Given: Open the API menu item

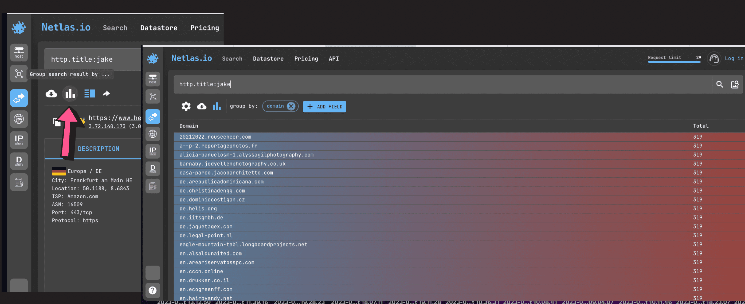Looking at the screenshot, I should tap(334, 59).
